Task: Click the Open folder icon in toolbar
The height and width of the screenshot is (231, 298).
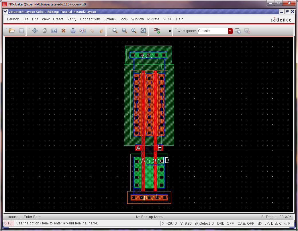Action: click(12, 31)
